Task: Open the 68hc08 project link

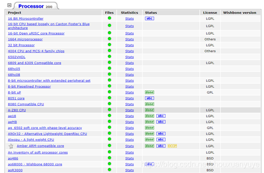Action: click(14, 75)
